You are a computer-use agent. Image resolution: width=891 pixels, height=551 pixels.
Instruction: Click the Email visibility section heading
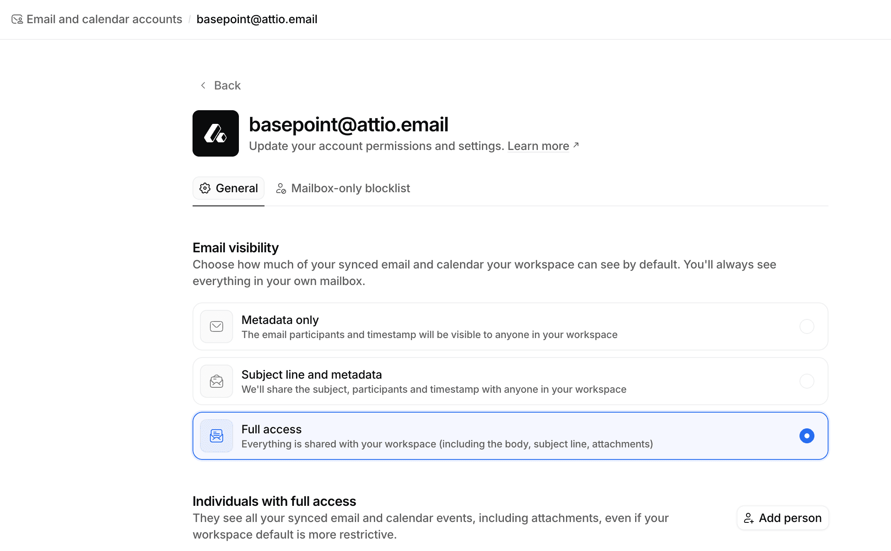coord(236,248)
